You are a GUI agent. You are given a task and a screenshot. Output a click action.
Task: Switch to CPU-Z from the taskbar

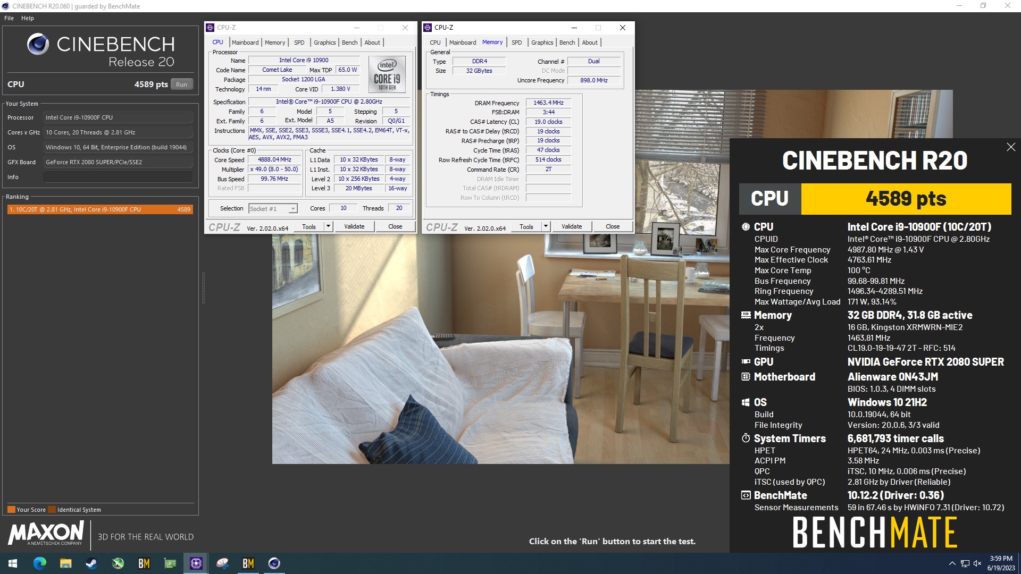click(x=196, y=563)
